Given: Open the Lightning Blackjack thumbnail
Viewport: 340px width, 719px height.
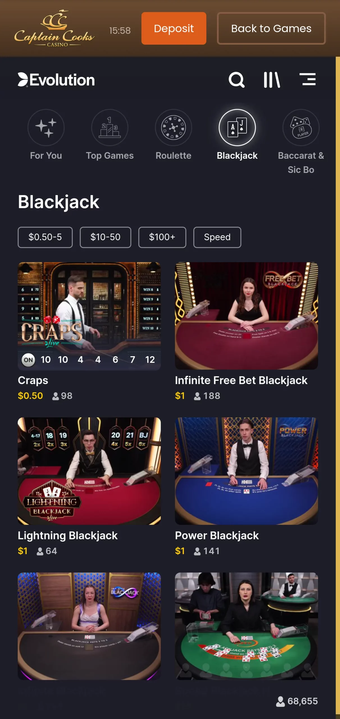Looking at the screenshot, I should 89,471.
